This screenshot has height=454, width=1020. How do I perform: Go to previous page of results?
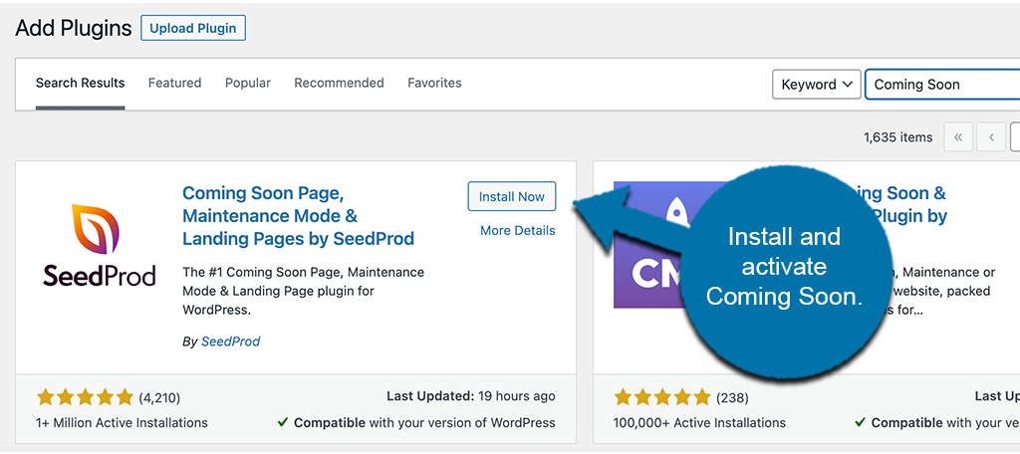pos(991,137)
